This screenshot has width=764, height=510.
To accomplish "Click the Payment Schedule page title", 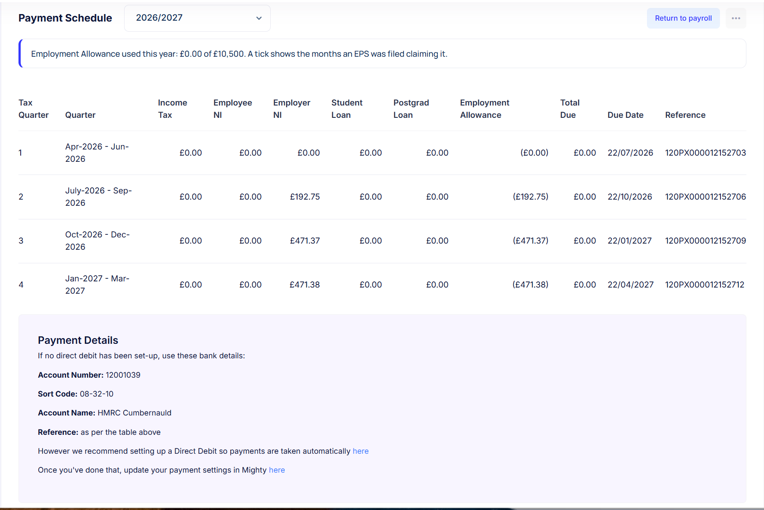I will coord(65,18).
